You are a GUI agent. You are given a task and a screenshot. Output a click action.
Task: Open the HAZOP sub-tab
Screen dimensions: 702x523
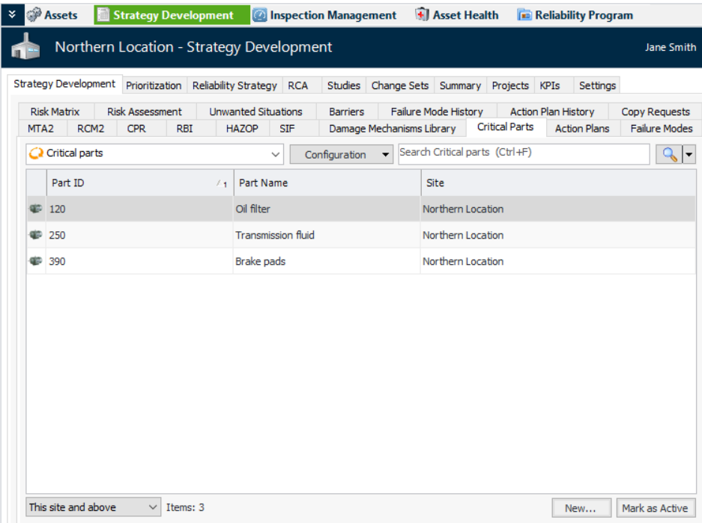point(242,129)
